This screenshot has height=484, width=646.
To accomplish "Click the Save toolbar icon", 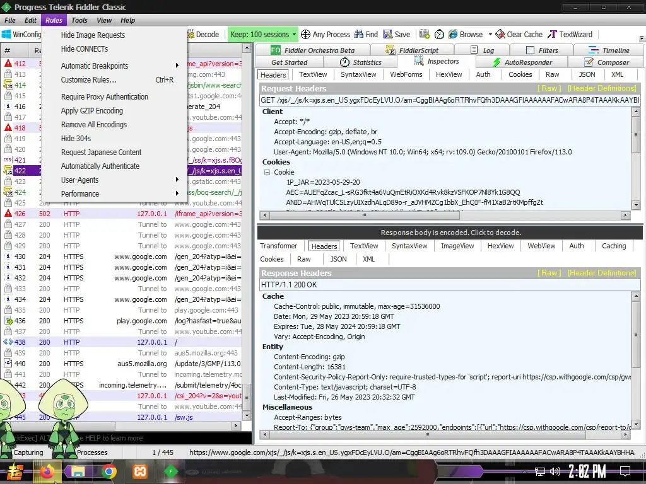I will [388, 34].
